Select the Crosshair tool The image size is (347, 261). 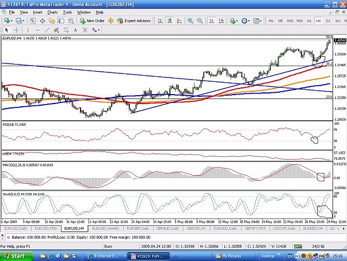pyautogui.click(x=16, y=30)
